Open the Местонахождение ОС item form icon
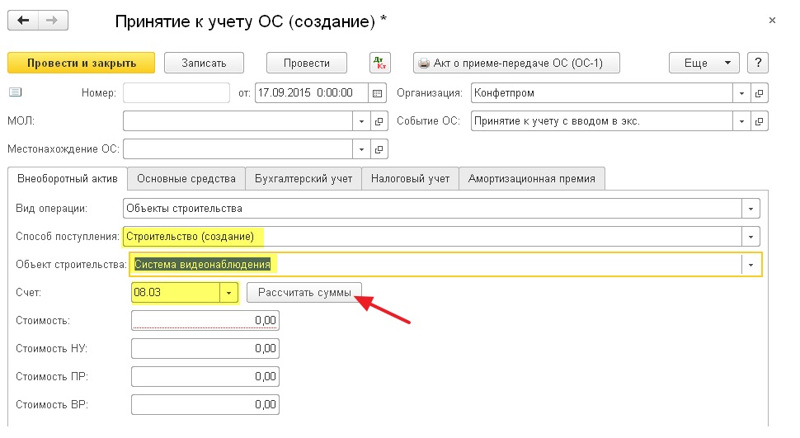 click(379, 149)
